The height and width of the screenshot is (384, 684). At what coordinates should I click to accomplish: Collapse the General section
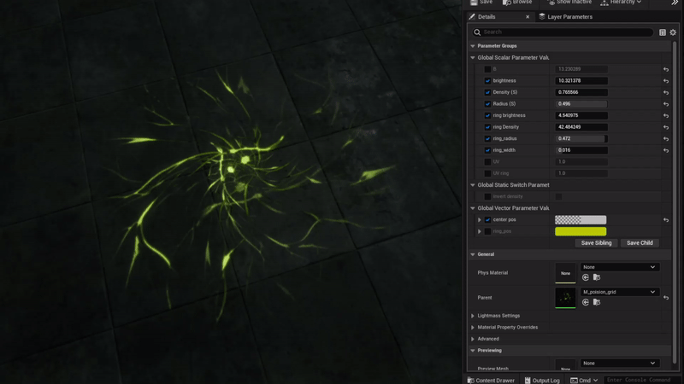[x=473, y=254]
